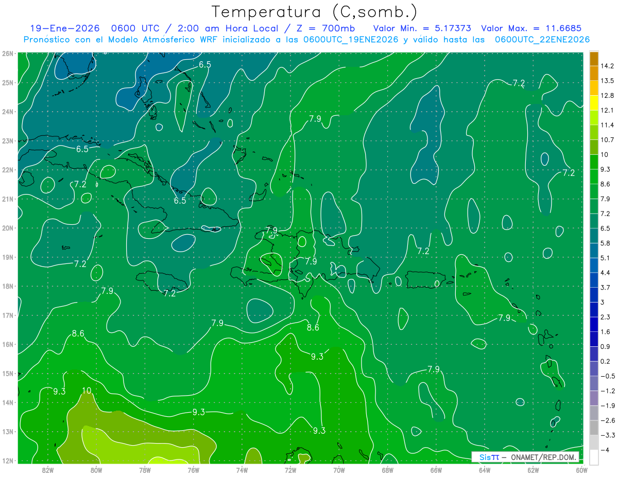This screenshot has width=618, height=477.
Task: Click the 80W longitude axis label
Action: click(x=96, y=470)
